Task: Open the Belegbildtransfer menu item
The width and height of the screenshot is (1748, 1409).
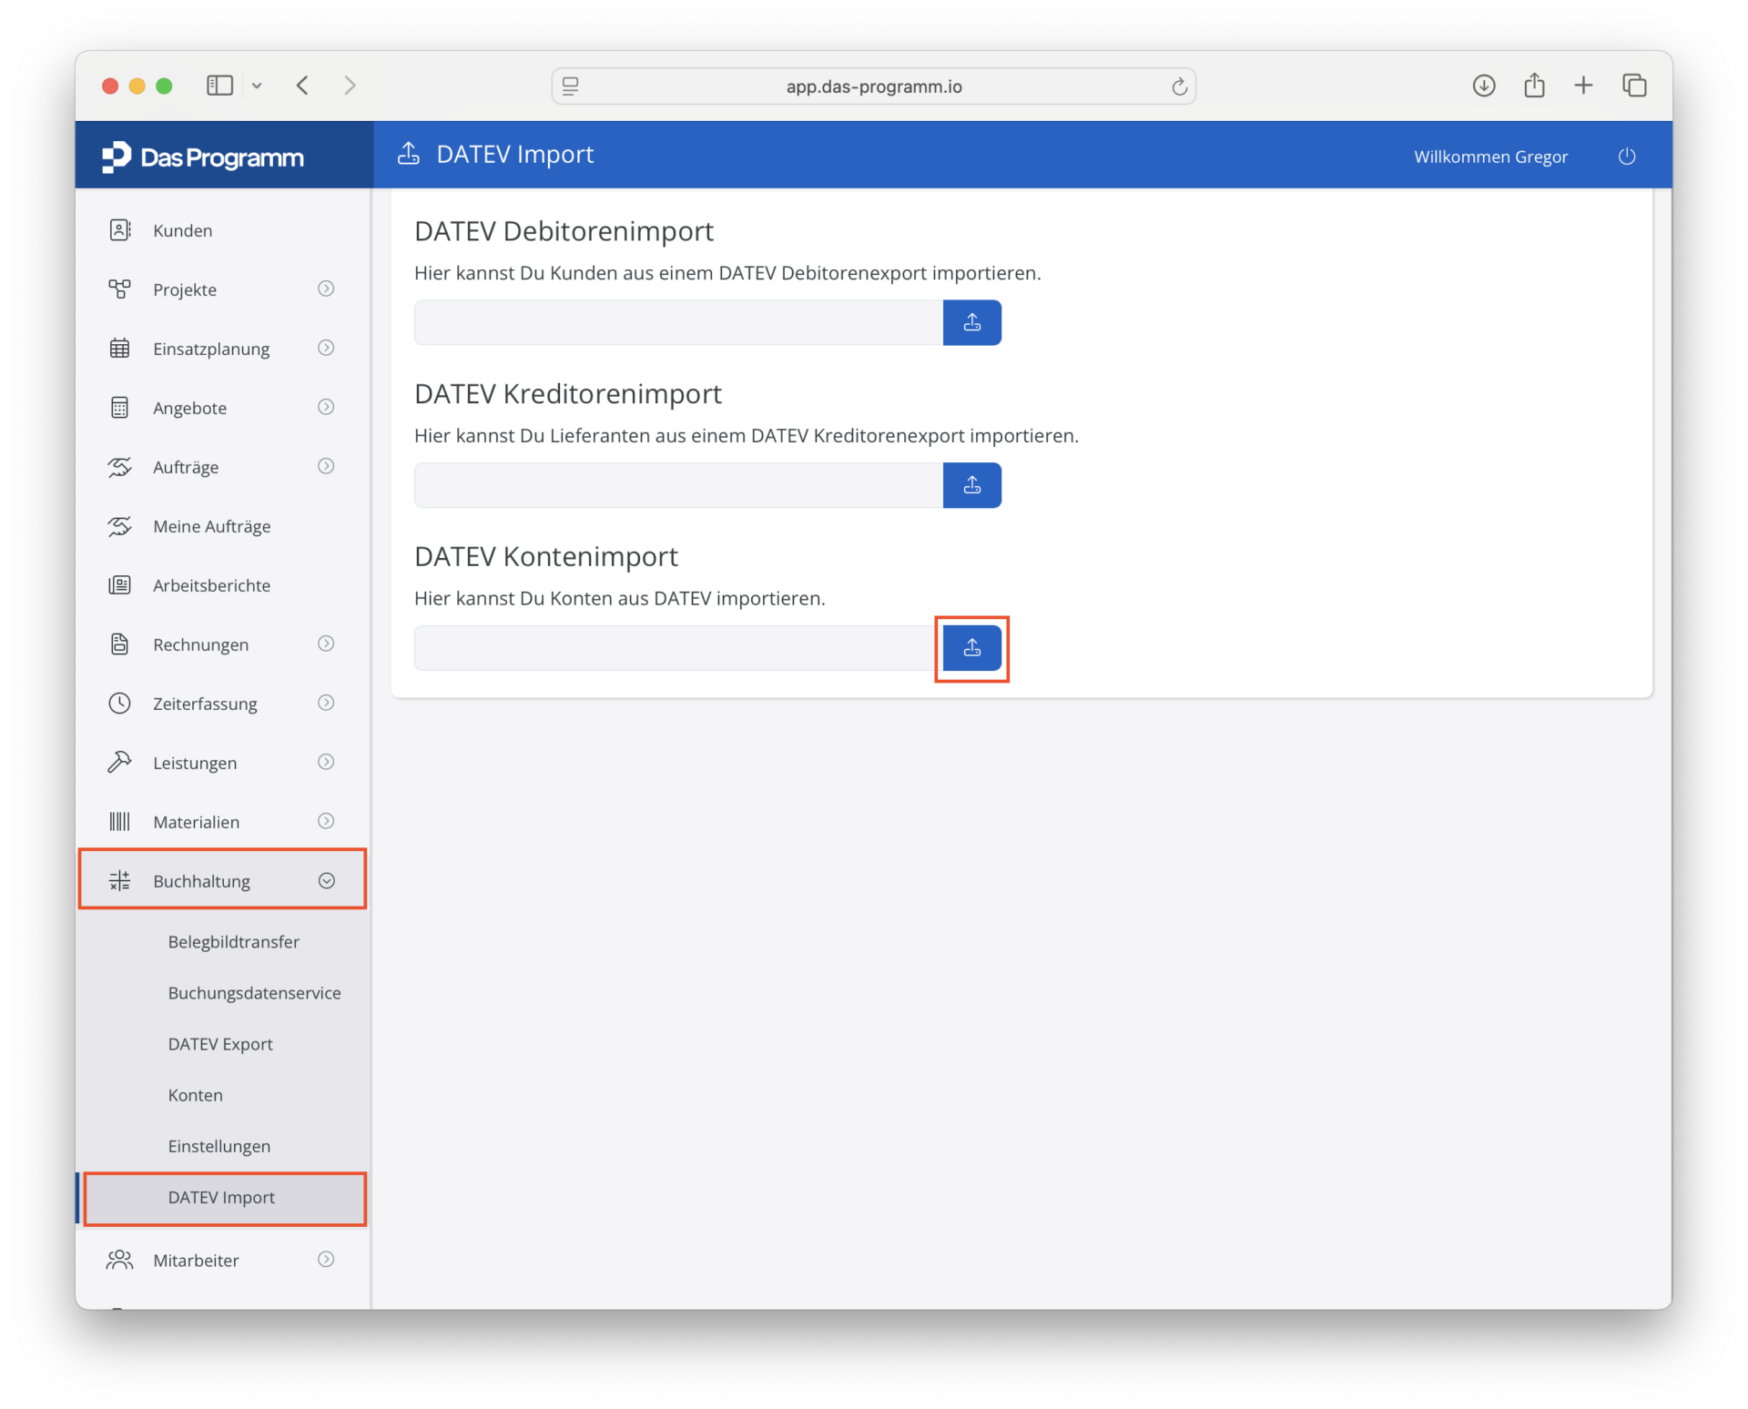Action: click(x=233, y=942)
